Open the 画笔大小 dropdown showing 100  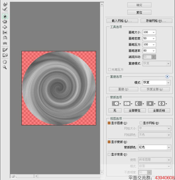click(154, 32)
